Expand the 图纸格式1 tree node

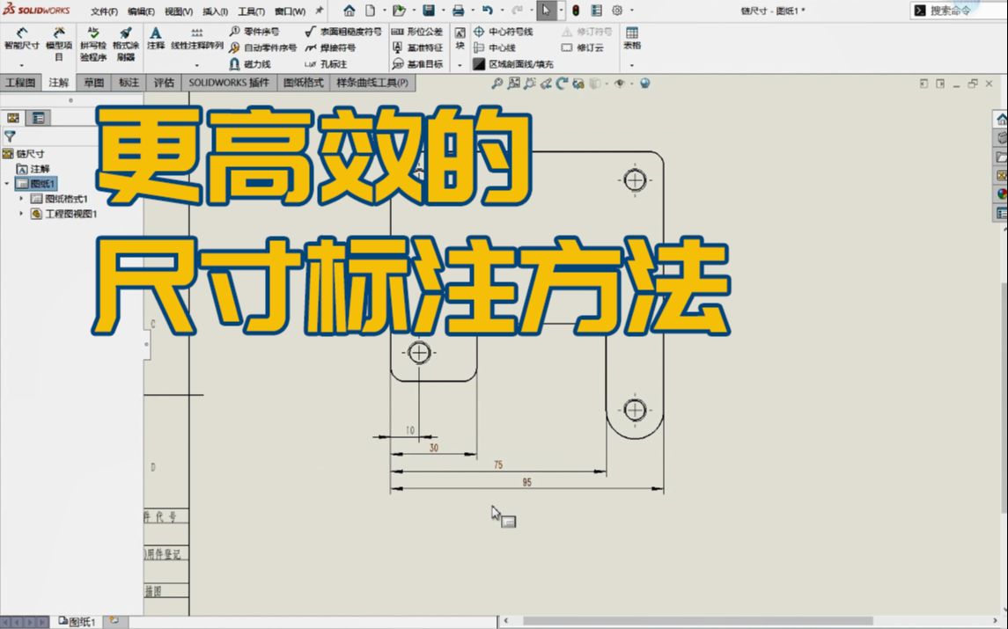[x=21, y=199]
